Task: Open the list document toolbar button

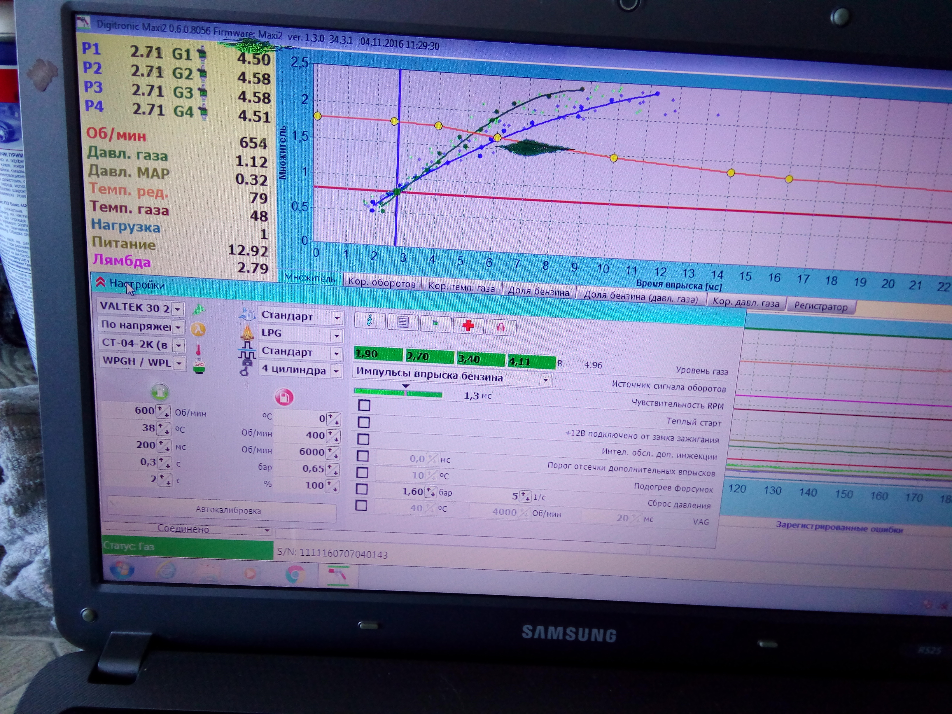Action: (x=402, y=322)
